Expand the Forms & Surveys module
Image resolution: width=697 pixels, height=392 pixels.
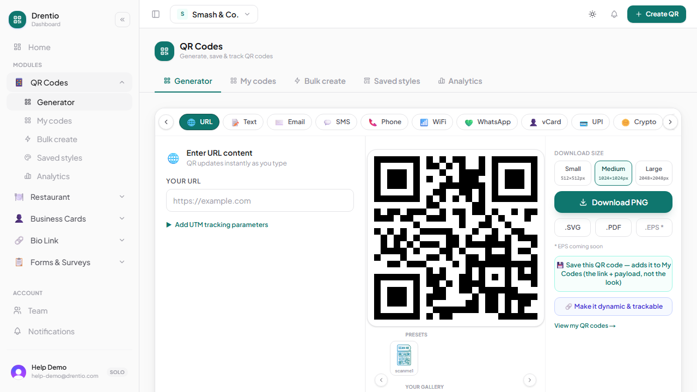[69, 262]
